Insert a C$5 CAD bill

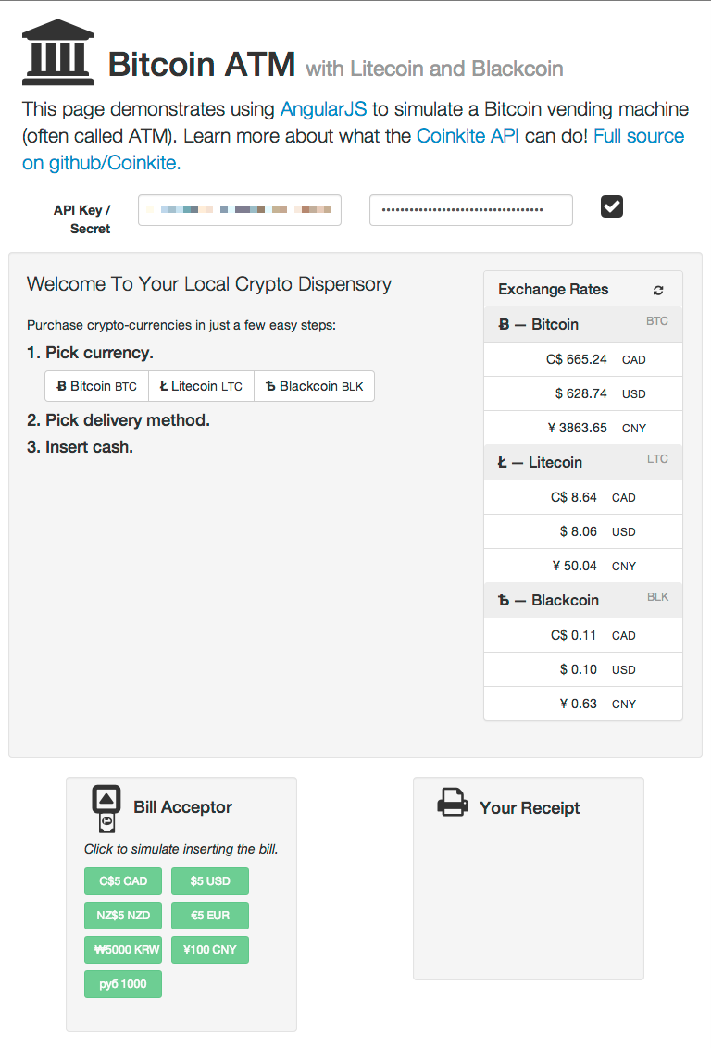(123, 881)
